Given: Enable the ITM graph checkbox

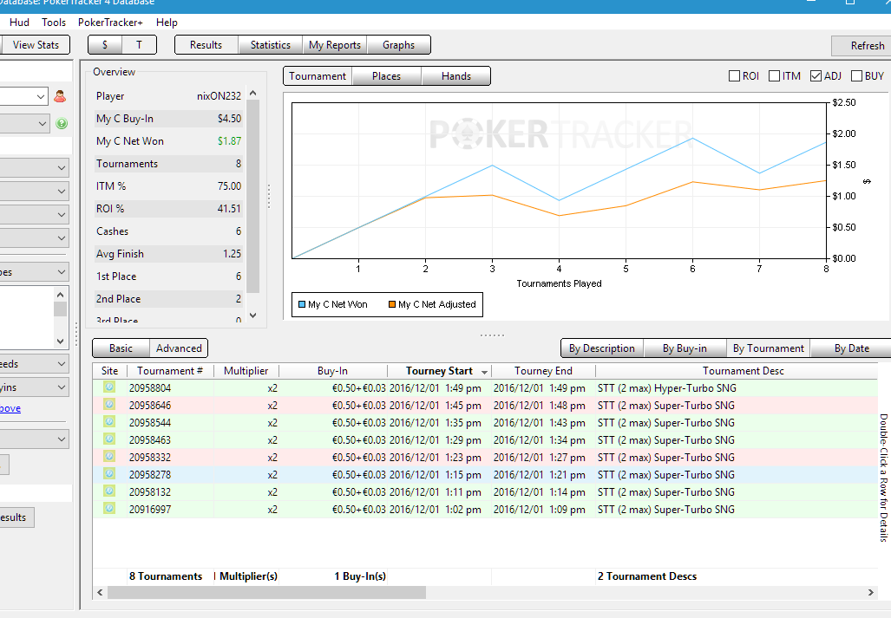Looking at the screenshot, I should [774, 76].
